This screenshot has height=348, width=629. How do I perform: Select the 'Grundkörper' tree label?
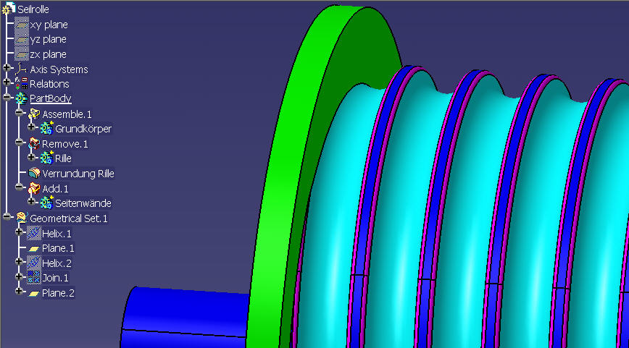coord(83,129)
